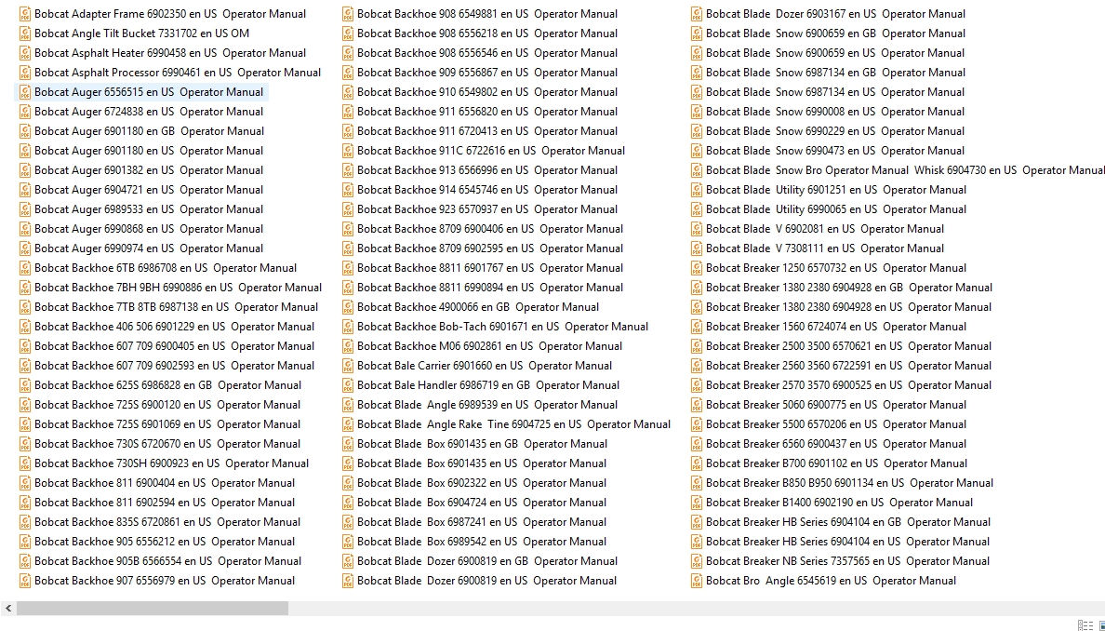Image resolution: width=1105 pixels, height=631 pixels.
Task: Click the PDF icon for Bobcat Blade Snow Bro Whisk 6904730
Action: [x=697, y=170]
